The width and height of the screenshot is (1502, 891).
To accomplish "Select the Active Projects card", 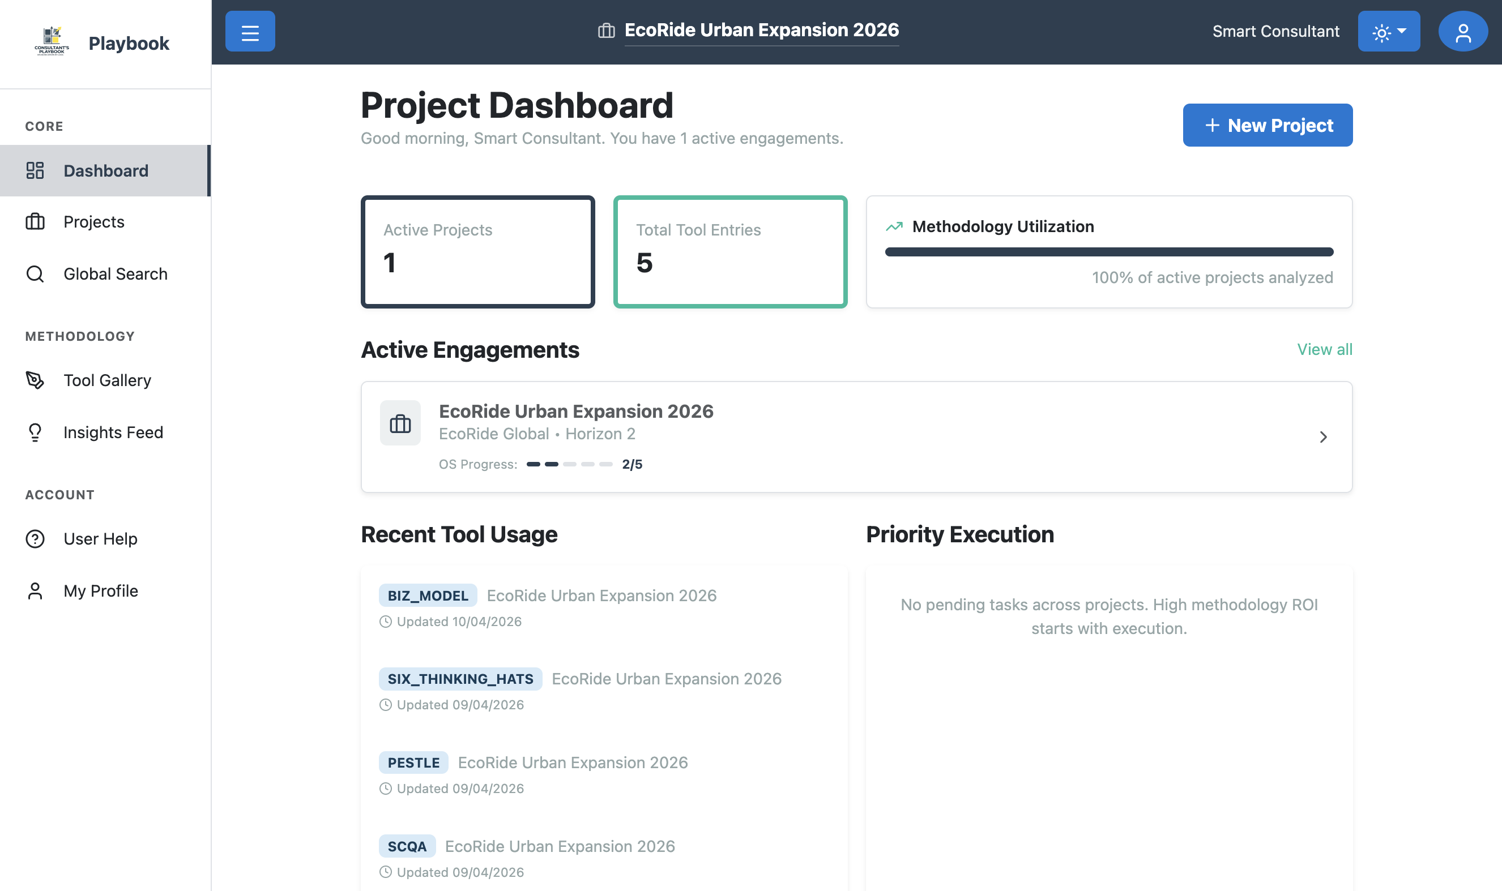I will point(477,251).
